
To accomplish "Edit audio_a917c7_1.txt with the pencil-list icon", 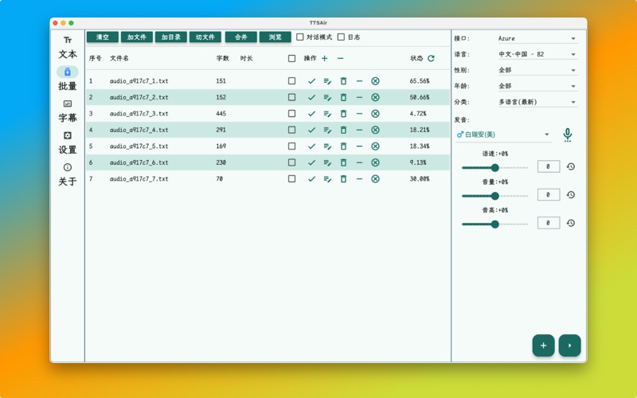I will point(327,81).
